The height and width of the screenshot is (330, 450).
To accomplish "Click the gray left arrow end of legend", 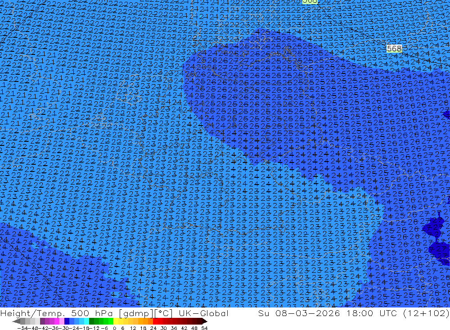I will tap(16, 321).
